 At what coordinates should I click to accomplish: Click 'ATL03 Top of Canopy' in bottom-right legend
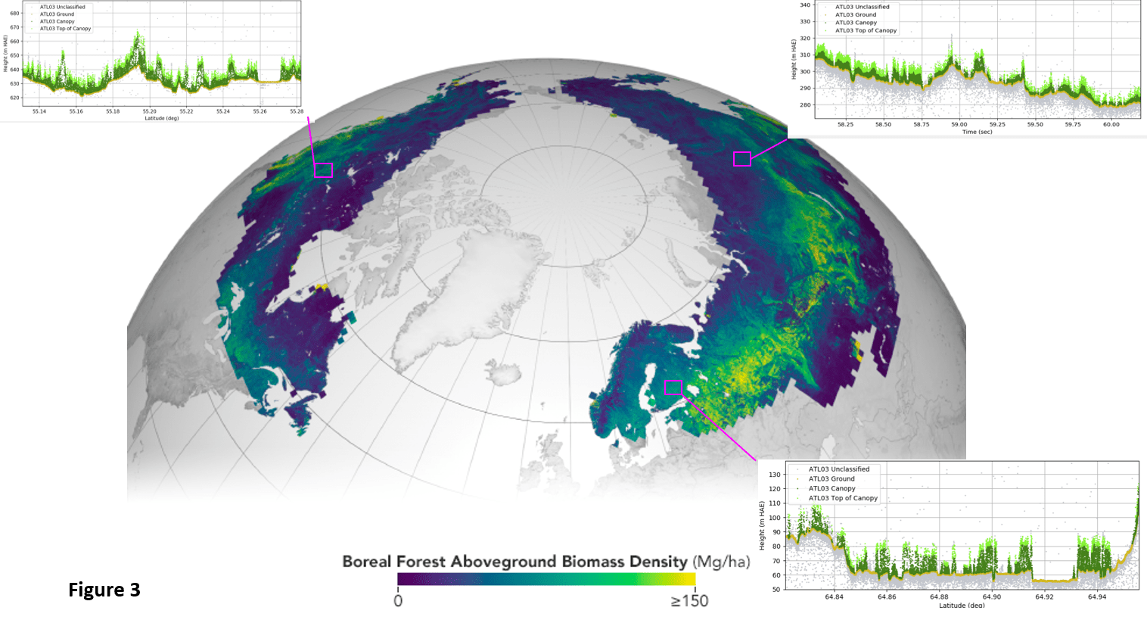tap(843, 498)
